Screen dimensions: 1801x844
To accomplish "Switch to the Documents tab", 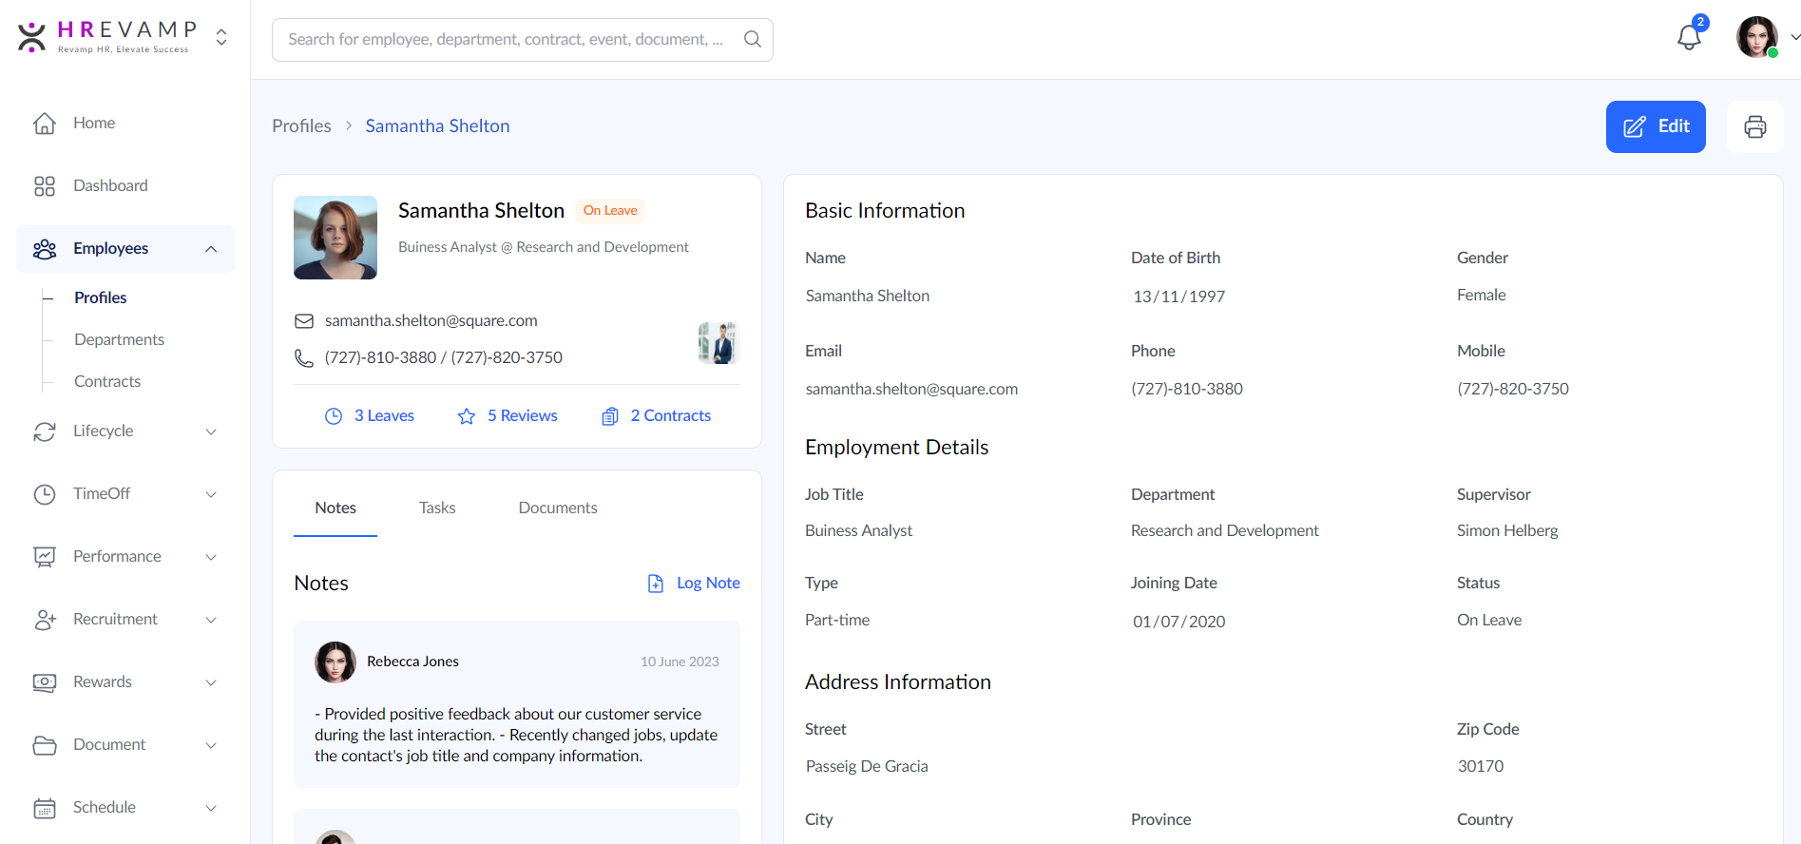I will 557,508.
